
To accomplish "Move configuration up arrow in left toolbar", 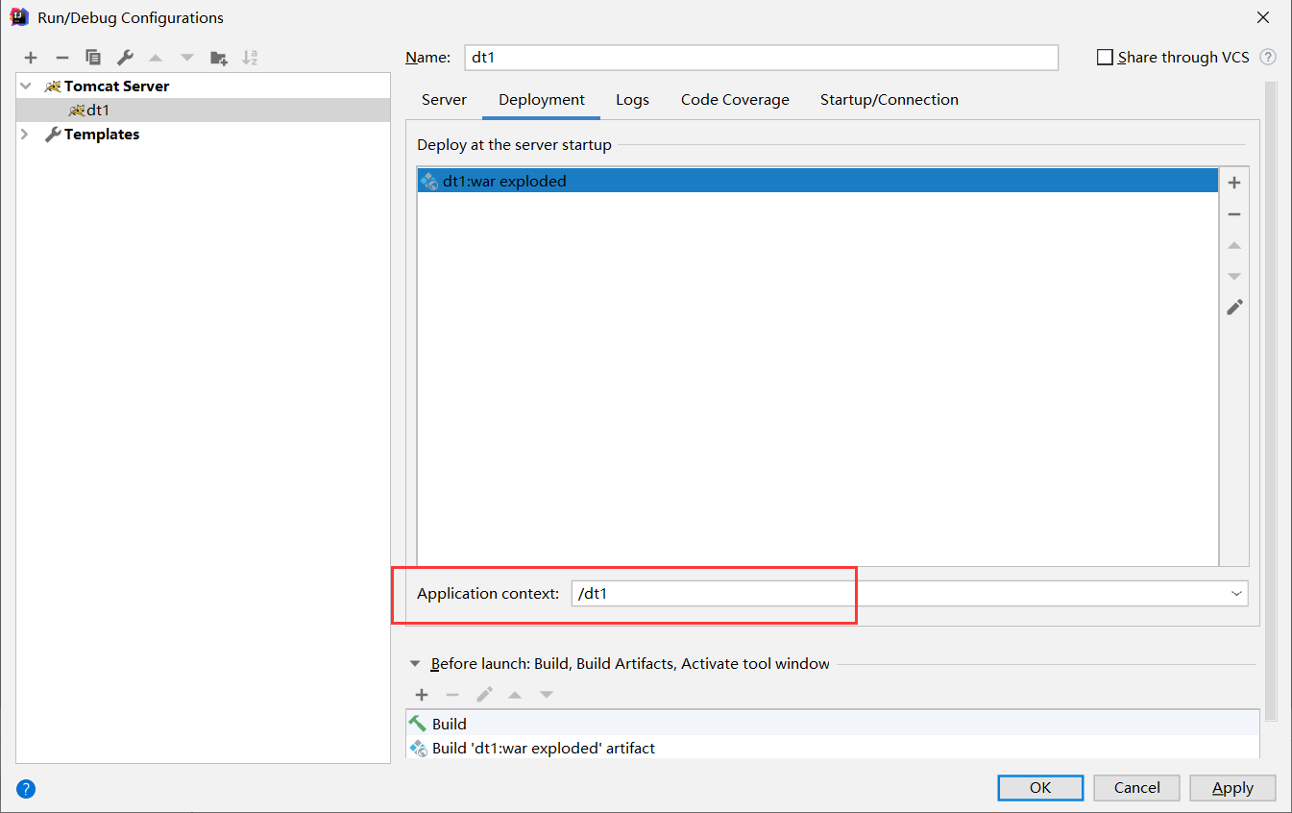I will [x=156, y=58].
